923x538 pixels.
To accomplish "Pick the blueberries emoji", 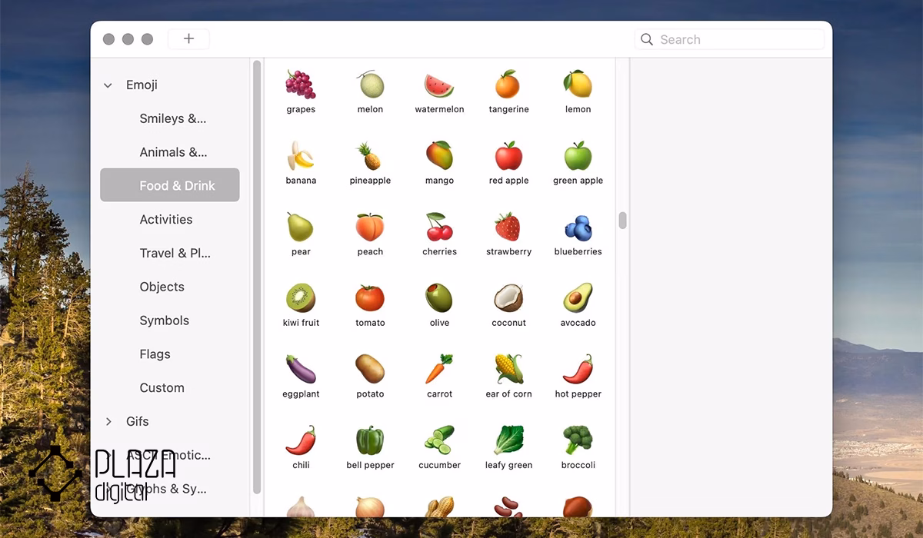I will (x=578, y=227).
